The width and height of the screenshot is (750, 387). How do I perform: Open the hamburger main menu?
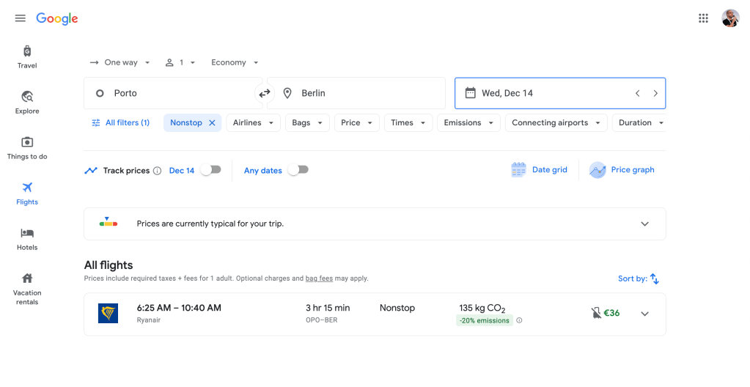coord(20,18)
